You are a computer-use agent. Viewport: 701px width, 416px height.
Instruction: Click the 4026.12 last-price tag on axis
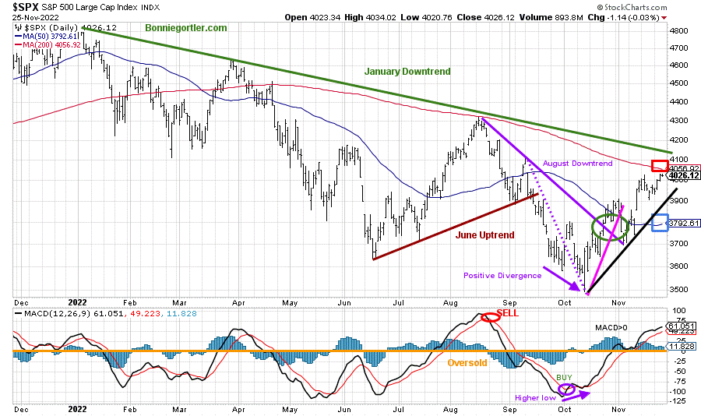tap(684, 176)
